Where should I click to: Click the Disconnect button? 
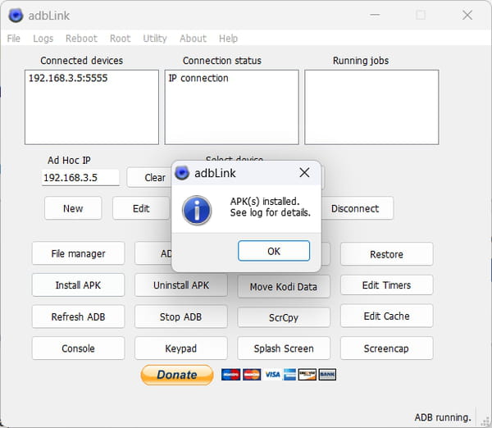(358, 208)
